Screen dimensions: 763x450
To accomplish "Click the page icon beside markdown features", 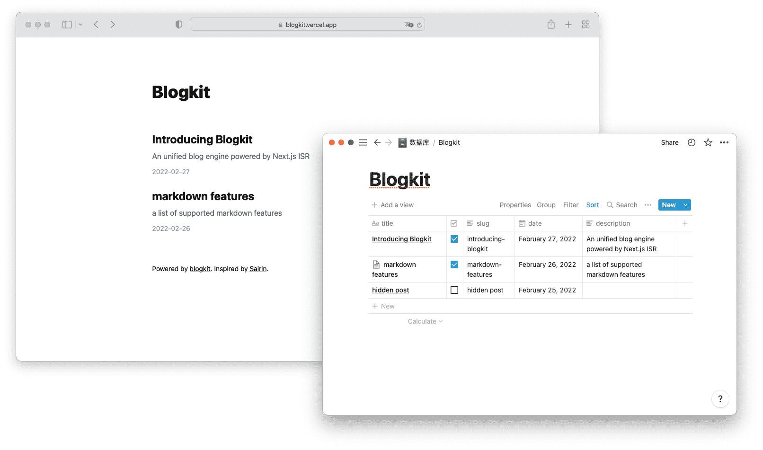I will click(x=376, y=265).
